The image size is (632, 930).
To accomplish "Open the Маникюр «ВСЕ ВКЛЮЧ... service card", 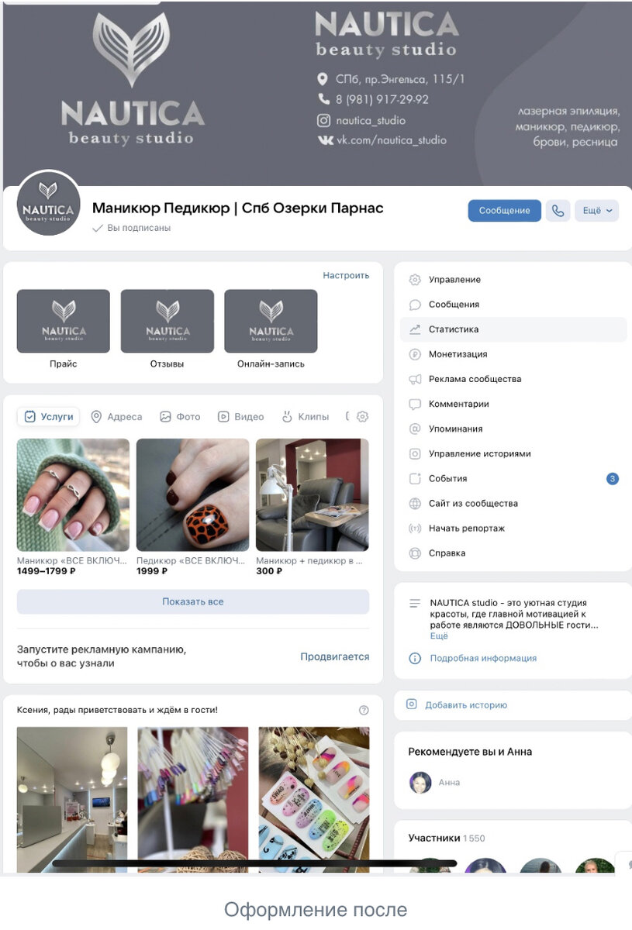I will 73,507.
